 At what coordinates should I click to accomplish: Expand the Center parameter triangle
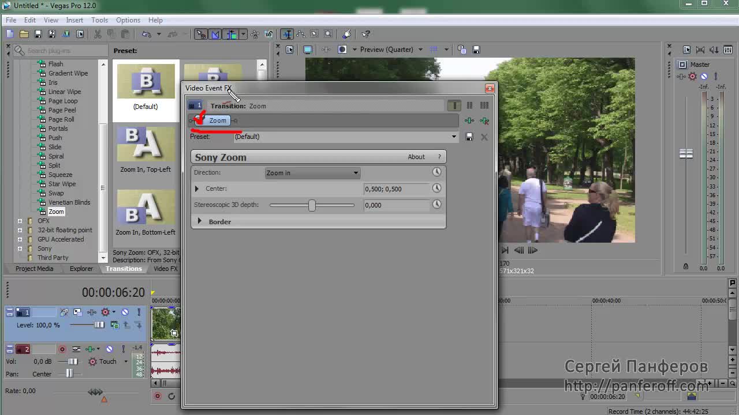197,188
